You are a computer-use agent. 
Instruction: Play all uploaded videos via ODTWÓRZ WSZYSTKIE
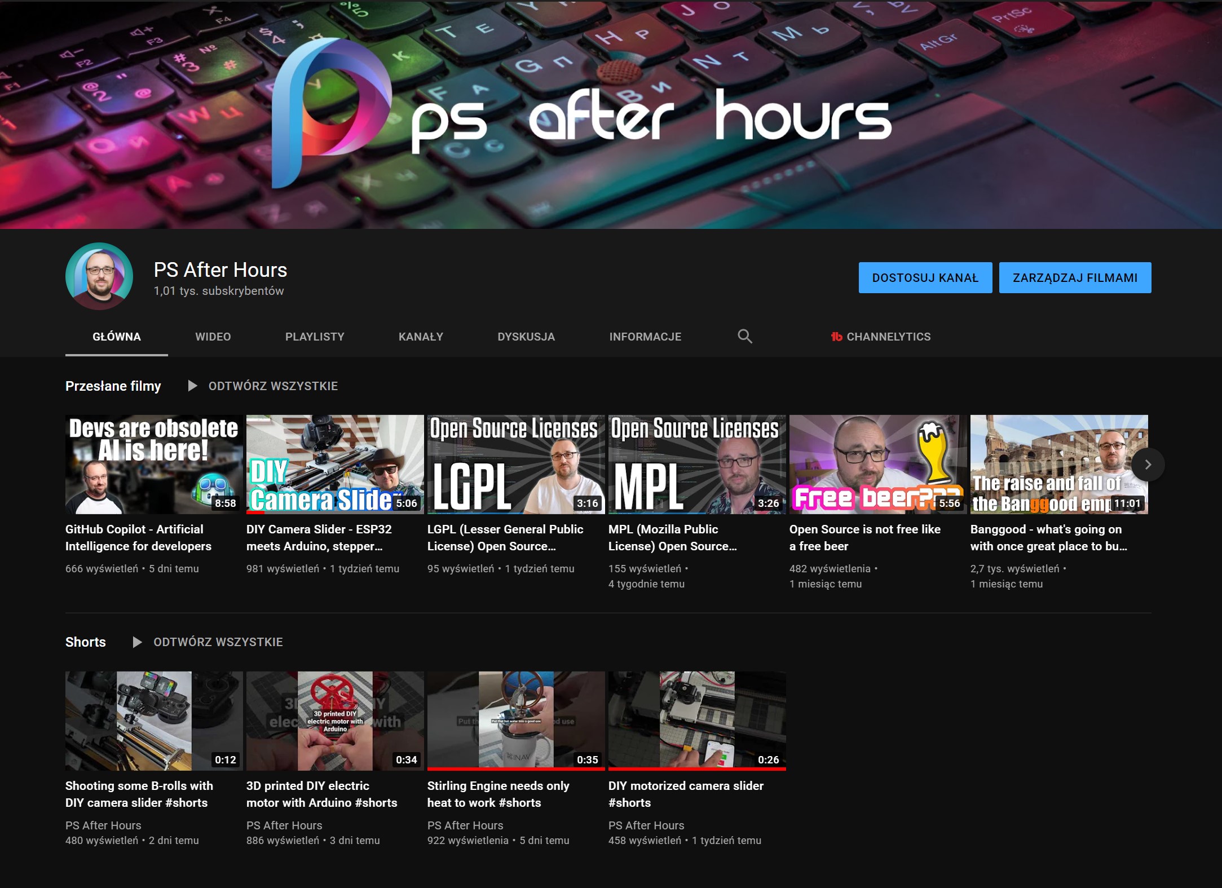click(273, 386)
